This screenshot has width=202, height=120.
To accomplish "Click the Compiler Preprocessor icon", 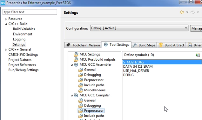I will pos(81,110).
